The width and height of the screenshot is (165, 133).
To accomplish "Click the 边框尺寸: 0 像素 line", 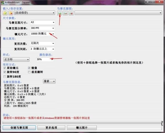I will [x=14, y=97].
